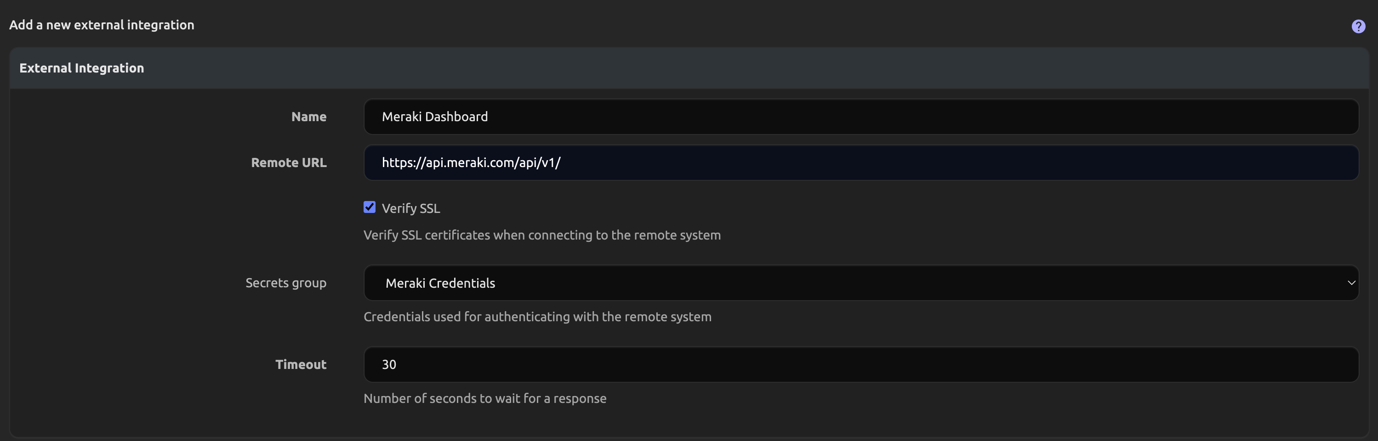Click the 'Number of seconds to wait' help text

(x=484, y=398)
